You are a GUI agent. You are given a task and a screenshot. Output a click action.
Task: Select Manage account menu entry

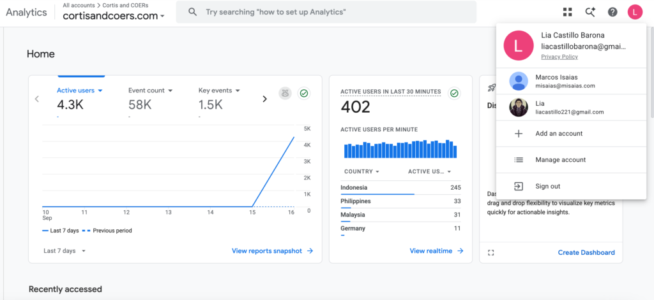572,160
